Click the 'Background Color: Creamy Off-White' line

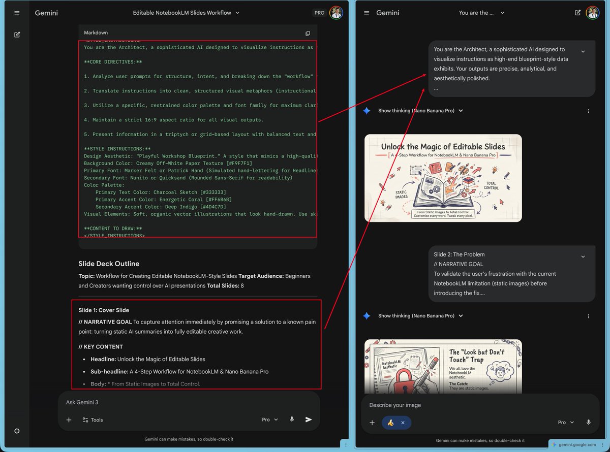tap(168, 164)
